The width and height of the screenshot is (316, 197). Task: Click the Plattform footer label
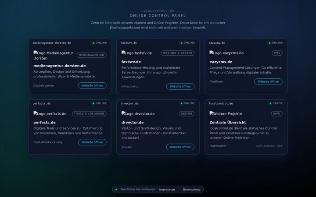[x=216, y=81]
